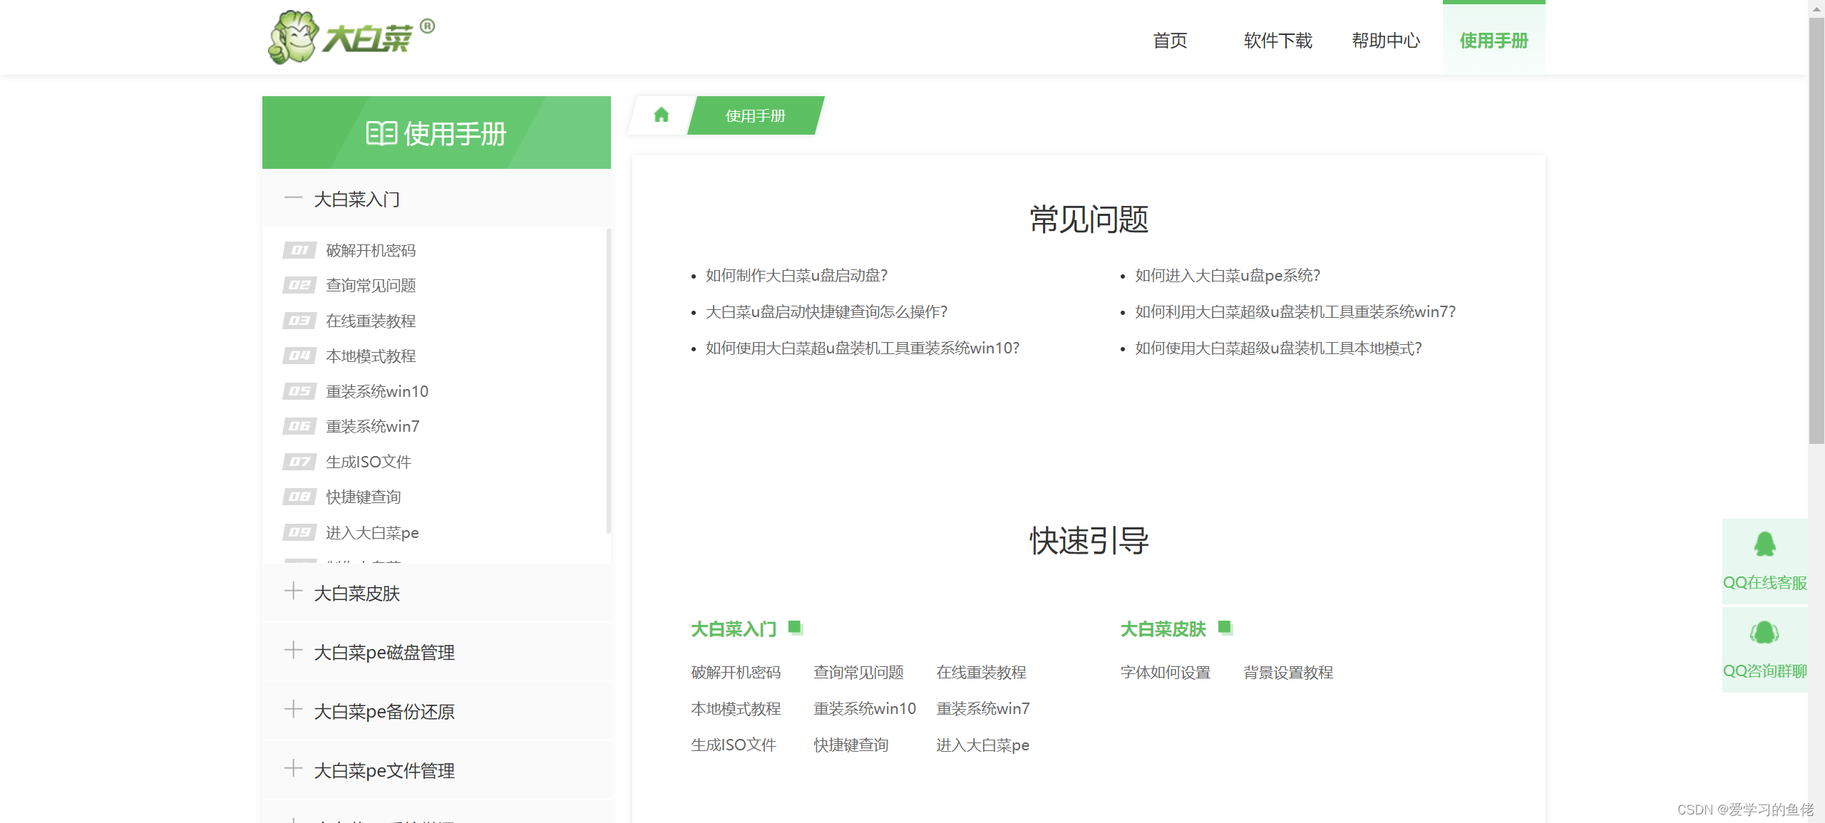
Task: Open sidebar item 本地模式教程
Action: [371, 356]
